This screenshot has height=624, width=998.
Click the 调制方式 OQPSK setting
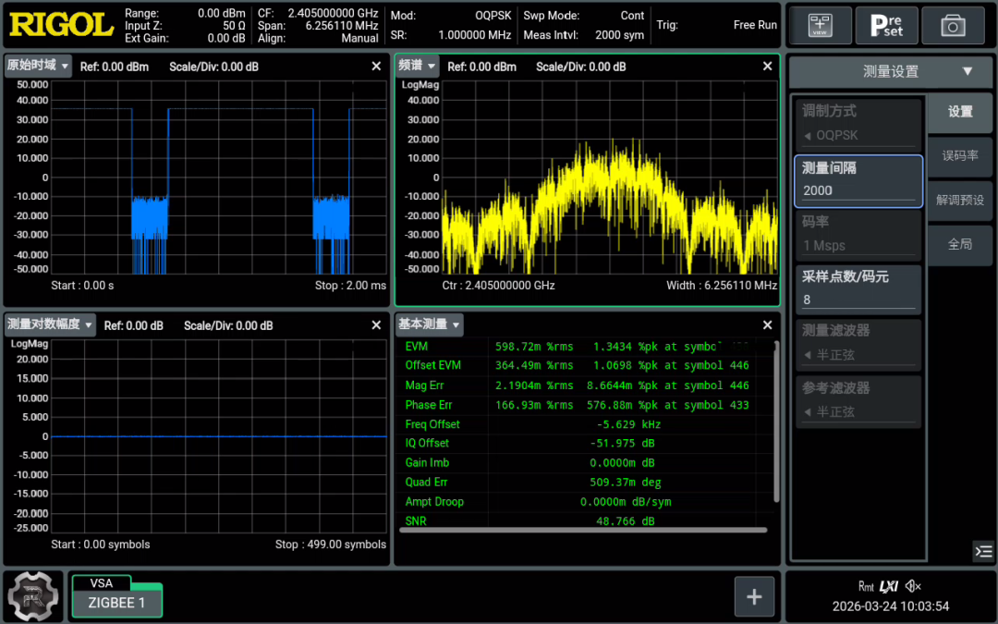(x=858, y=124)
